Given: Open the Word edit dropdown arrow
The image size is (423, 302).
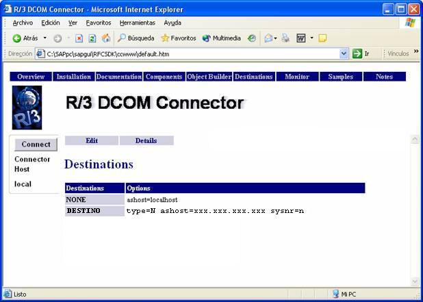Looking at the screenshot, I should tap(311, 38).
